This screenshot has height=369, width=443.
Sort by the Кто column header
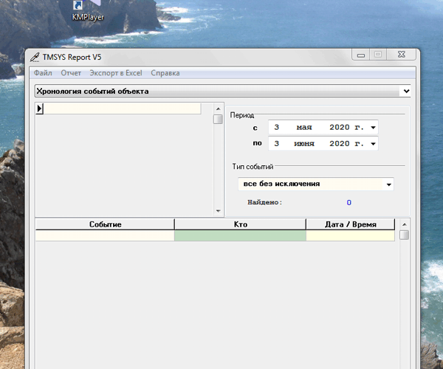coord(240,224)
